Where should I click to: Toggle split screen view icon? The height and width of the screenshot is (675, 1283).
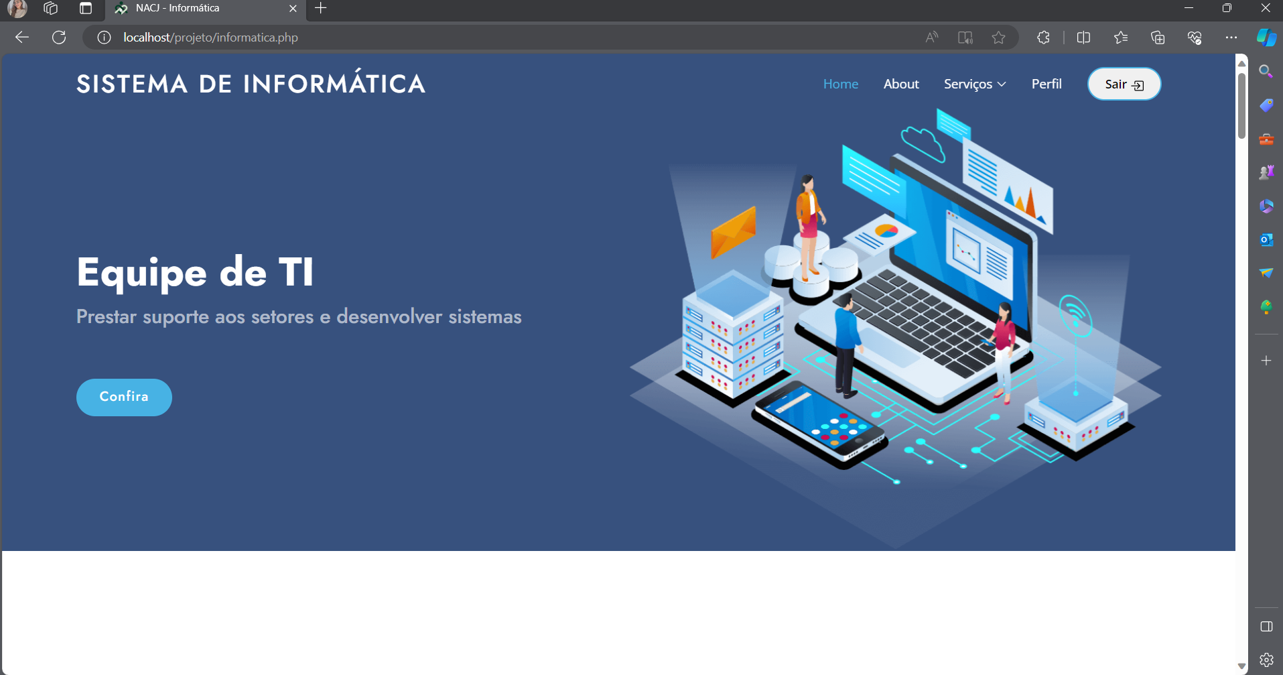coord(1083,38)
